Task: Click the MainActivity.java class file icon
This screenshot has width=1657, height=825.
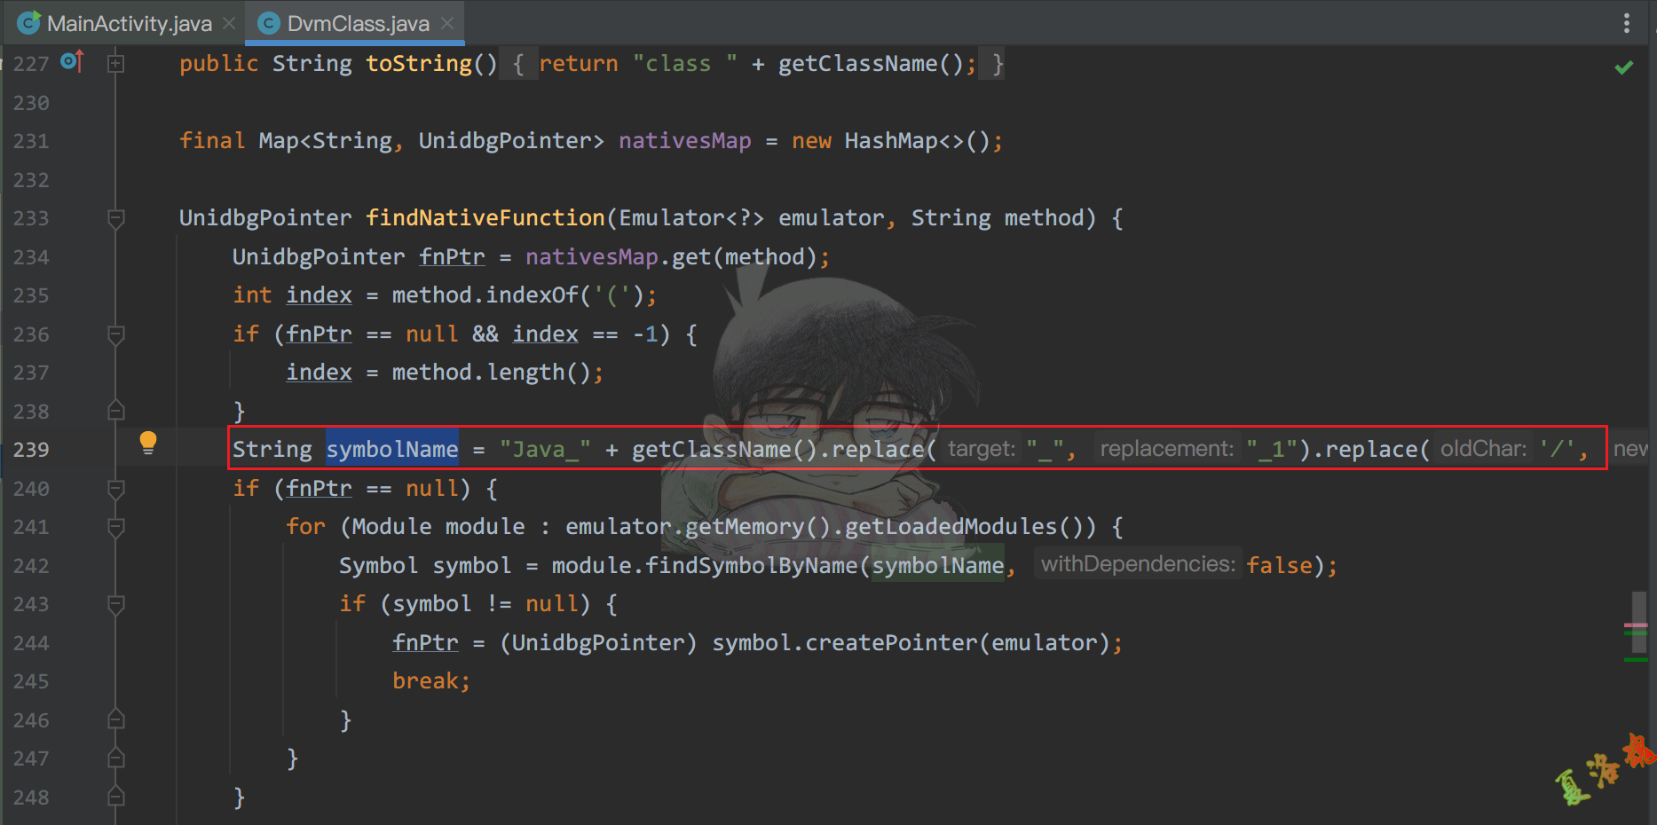Action: pyautogui.click(x=28, y=23)
